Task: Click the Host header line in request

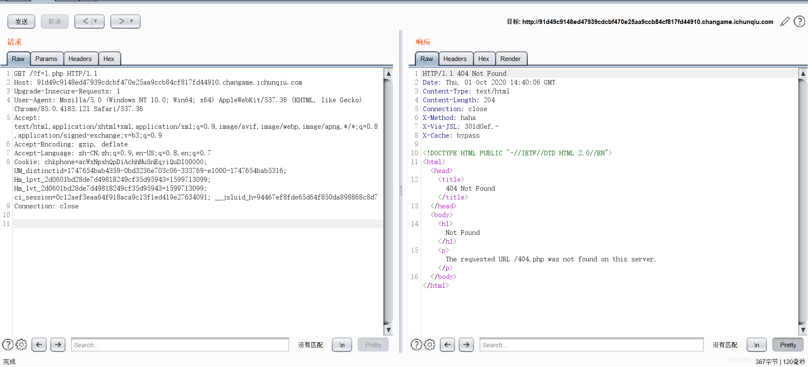Action: 158,82
